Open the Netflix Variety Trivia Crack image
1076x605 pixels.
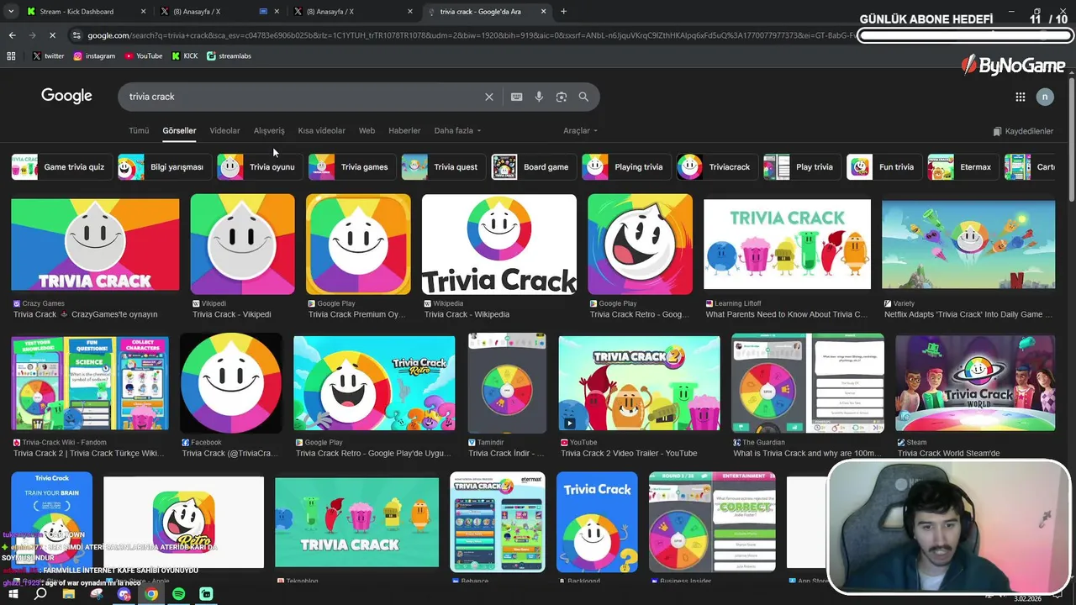tap(968, 245)
